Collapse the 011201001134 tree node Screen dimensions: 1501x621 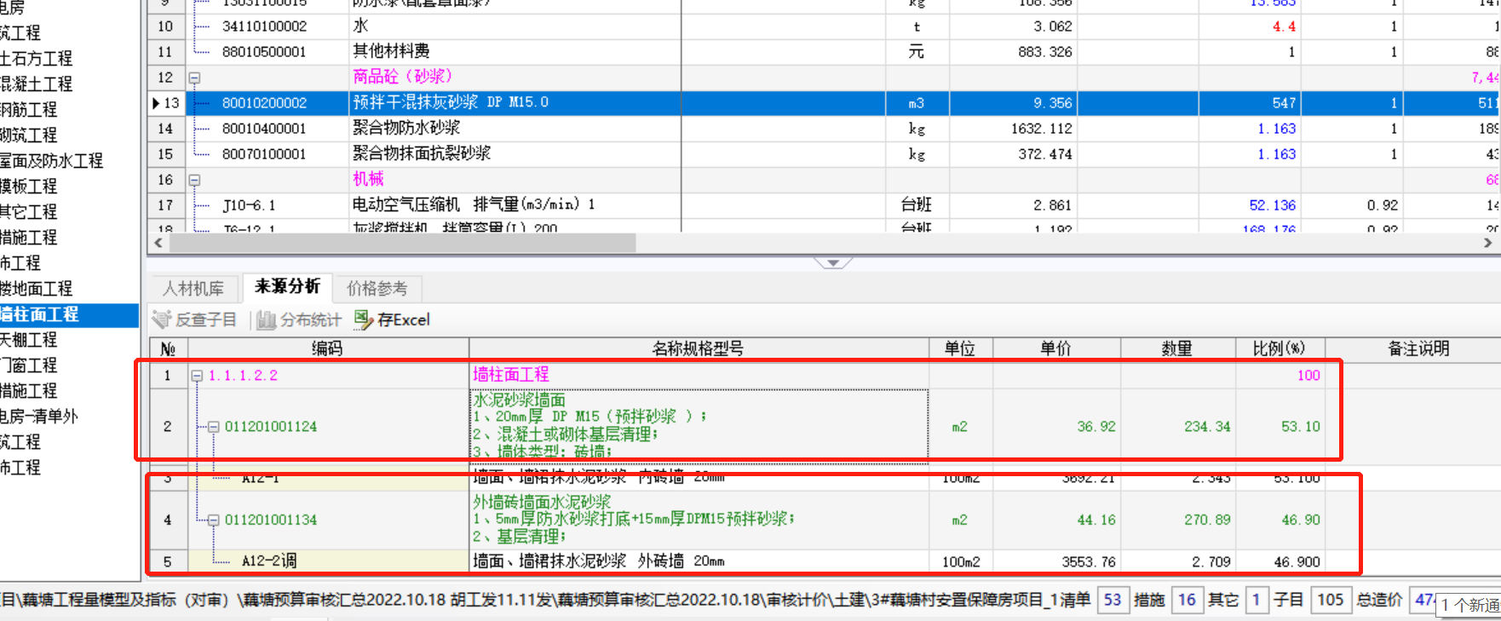pos(215,520)
